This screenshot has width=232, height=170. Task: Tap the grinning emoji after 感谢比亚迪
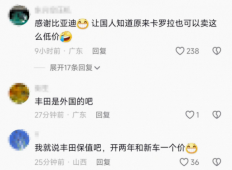83,24
